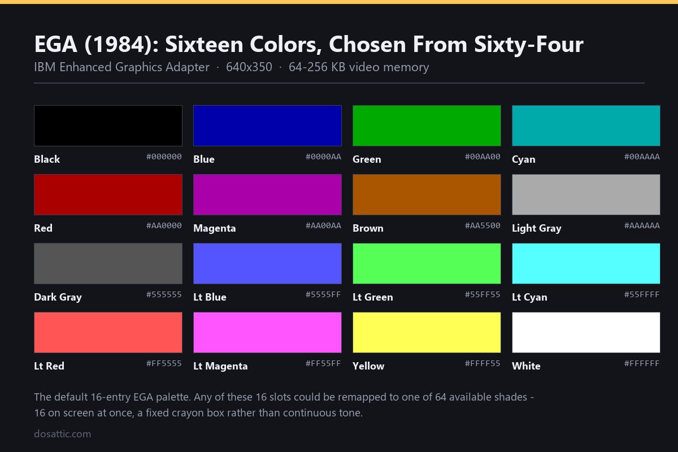Click the hex code #FFFFFF
678x452 pixels.
tap(642, 363)
